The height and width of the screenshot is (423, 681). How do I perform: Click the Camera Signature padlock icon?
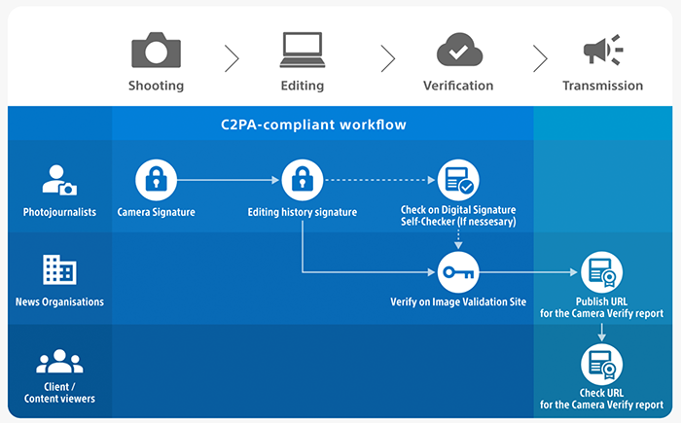155,180
